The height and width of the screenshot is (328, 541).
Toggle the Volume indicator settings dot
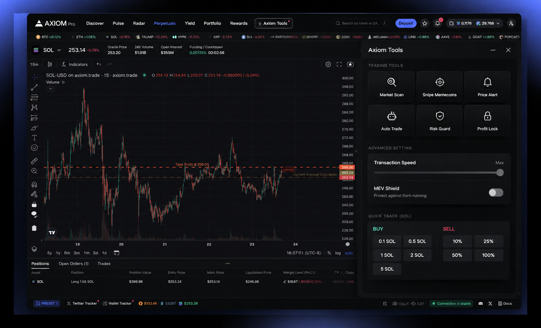pos(63,82)
